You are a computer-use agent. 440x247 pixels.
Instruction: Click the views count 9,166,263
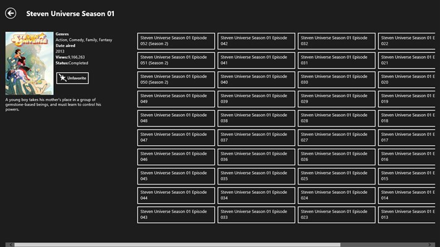[x=76, y=57]
